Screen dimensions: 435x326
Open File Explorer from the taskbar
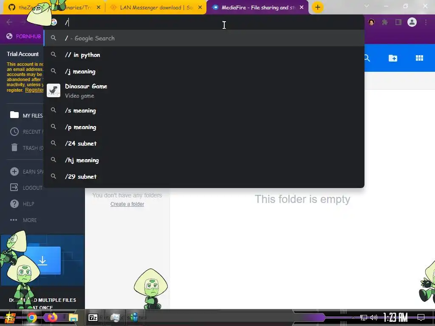point(73,318)
